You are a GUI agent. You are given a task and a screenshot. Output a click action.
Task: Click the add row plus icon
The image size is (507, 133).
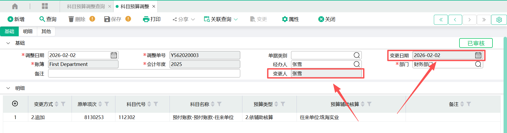(x=15, y=104)
